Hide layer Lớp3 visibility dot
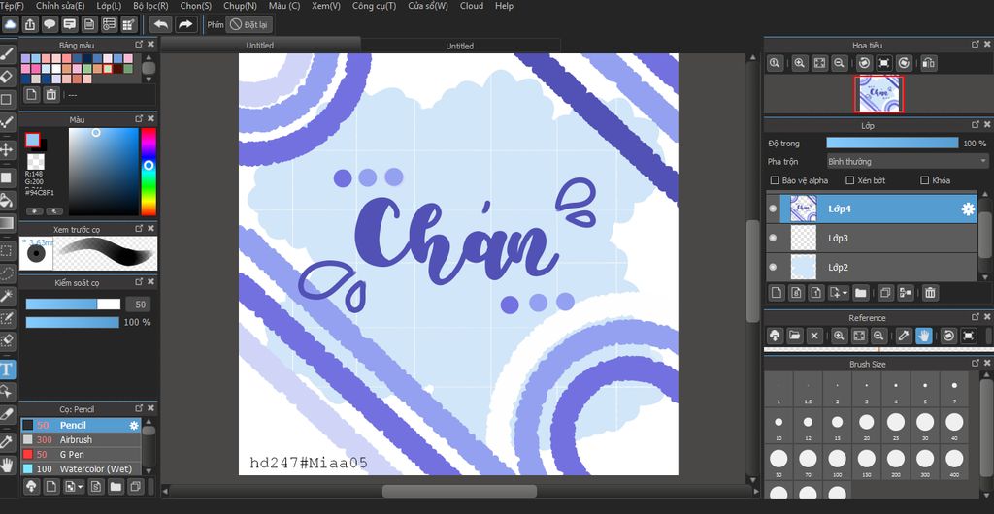The height and width of the screenshot is (514, 994). (x=772, y=238)
